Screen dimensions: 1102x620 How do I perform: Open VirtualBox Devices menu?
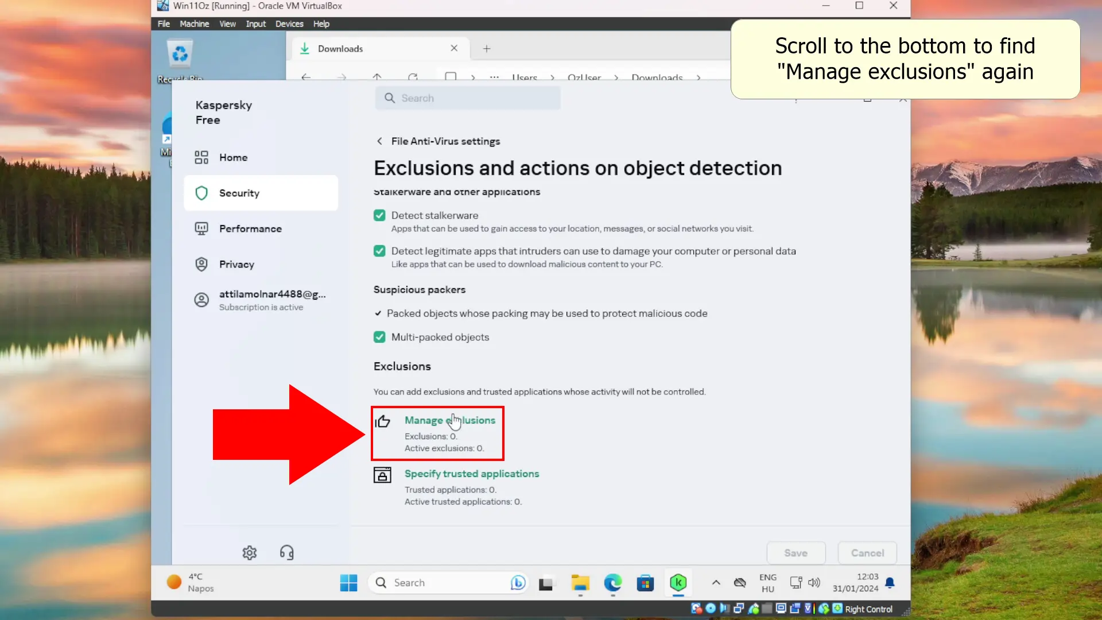[289, 24]
